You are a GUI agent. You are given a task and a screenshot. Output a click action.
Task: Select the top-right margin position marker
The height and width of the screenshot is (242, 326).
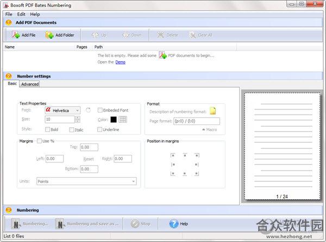coord(197,155)
